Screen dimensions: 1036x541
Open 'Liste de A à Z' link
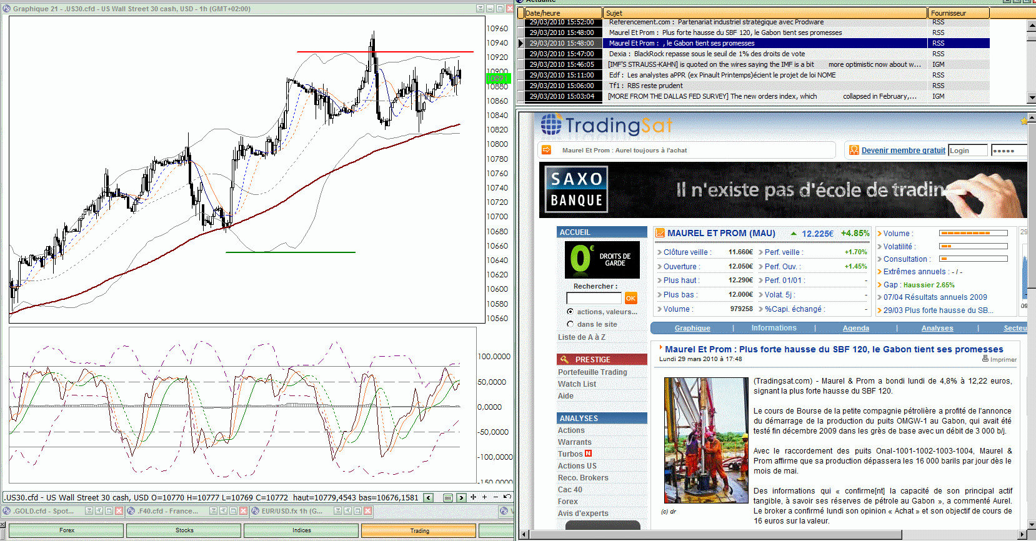click(x=582, y=337)
